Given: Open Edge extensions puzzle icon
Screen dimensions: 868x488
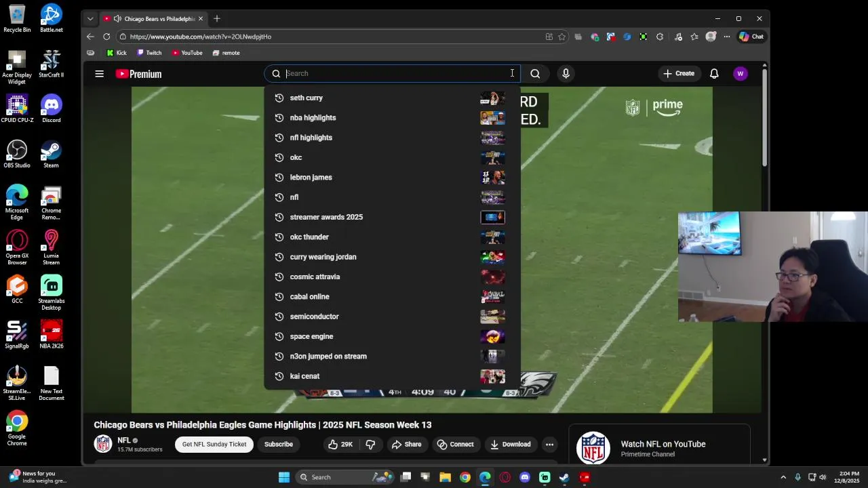Looking at the screenshot, I should point(660,37).
